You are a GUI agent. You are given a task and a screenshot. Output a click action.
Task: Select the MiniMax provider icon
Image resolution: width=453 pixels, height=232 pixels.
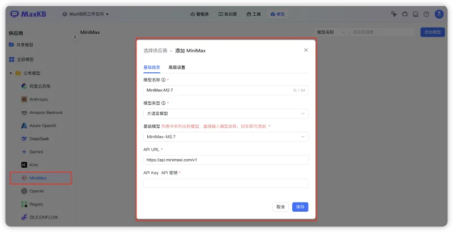pos(24,178)
